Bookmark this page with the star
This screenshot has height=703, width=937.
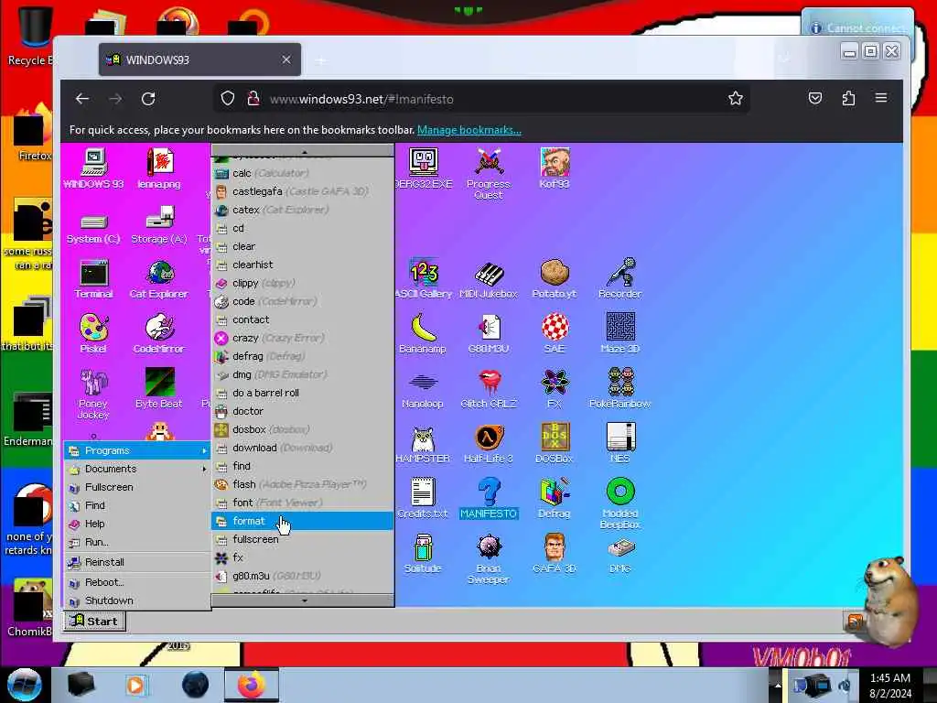point(736,98)
